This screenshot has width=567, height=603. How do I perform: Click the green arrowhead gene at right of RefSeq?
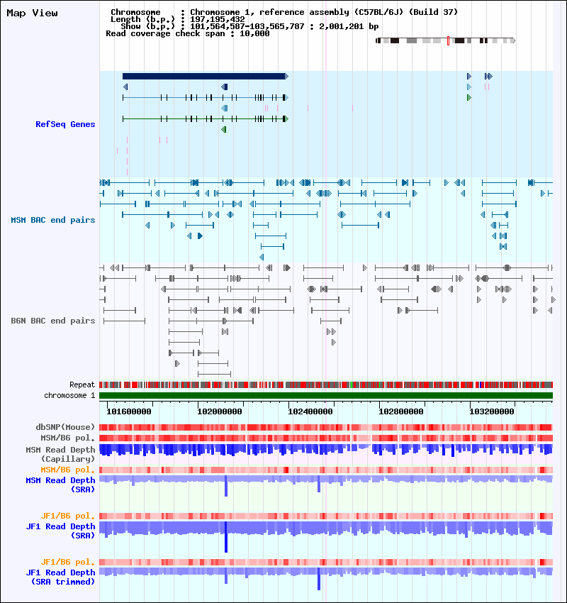click(469, 98)
